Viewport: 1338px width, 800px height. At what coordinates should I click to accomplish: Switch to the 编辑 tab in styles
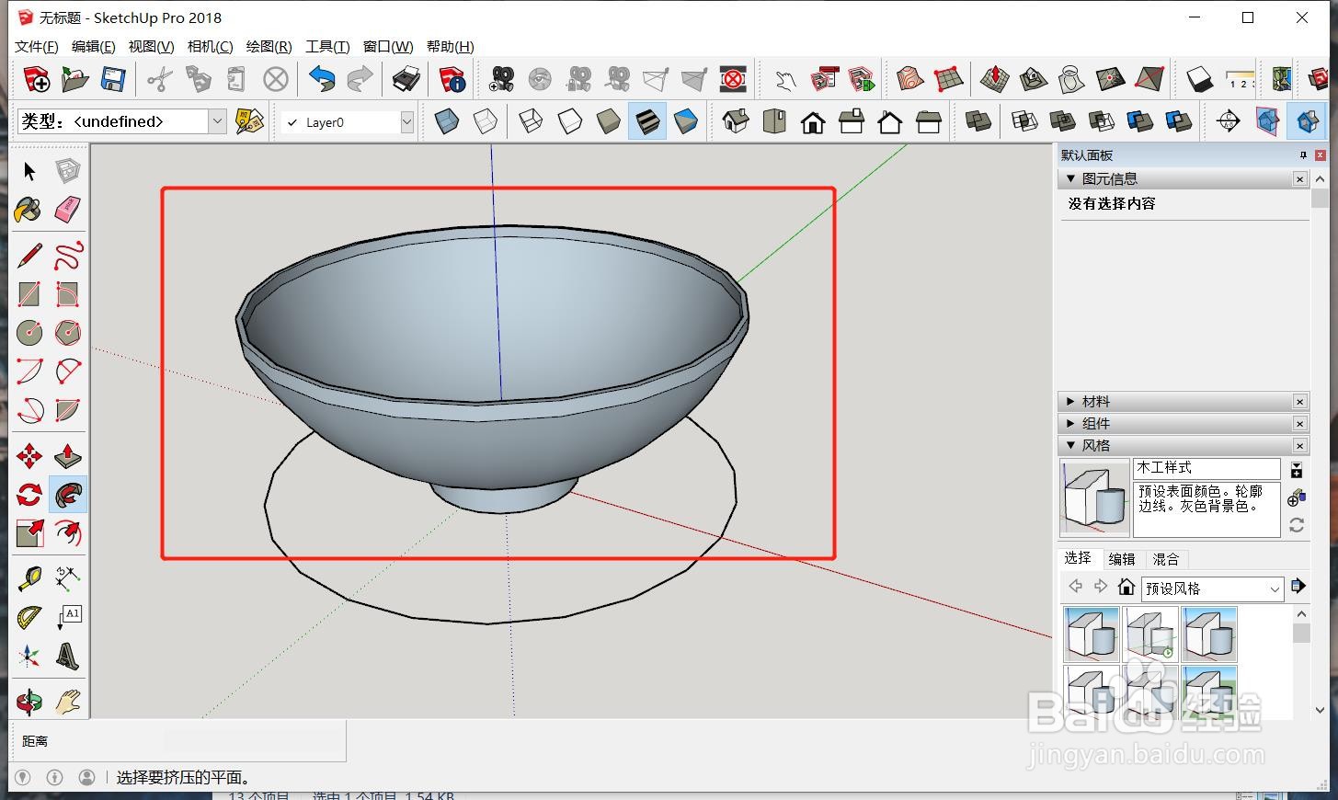(1122, 559)
